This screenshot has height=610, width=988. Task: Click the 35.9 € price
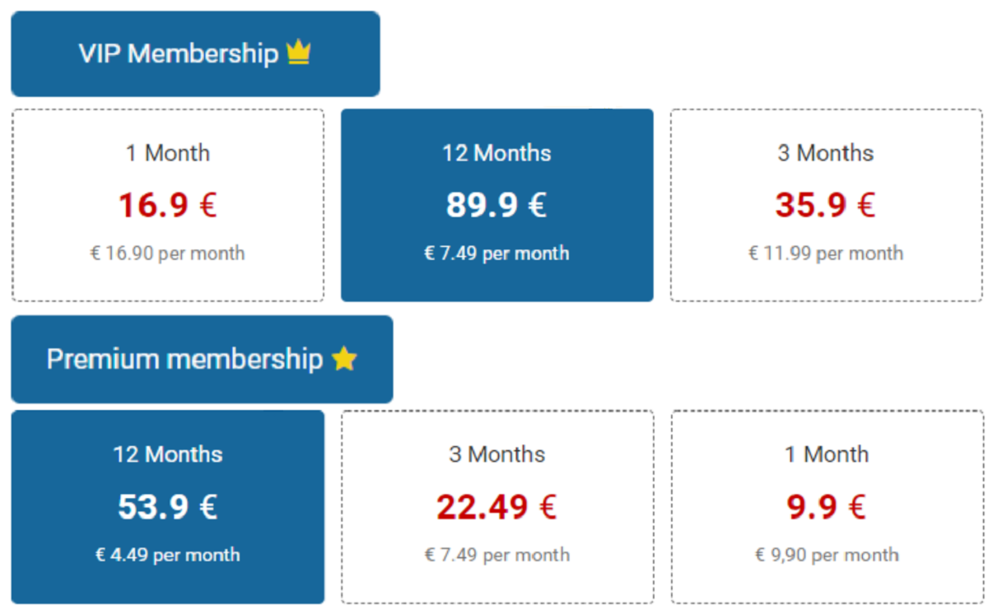(826, 205)
